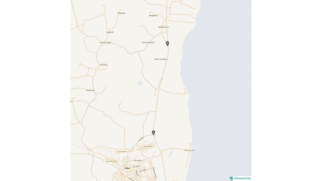Click the Källebäcken place label

tap(164, 27)
